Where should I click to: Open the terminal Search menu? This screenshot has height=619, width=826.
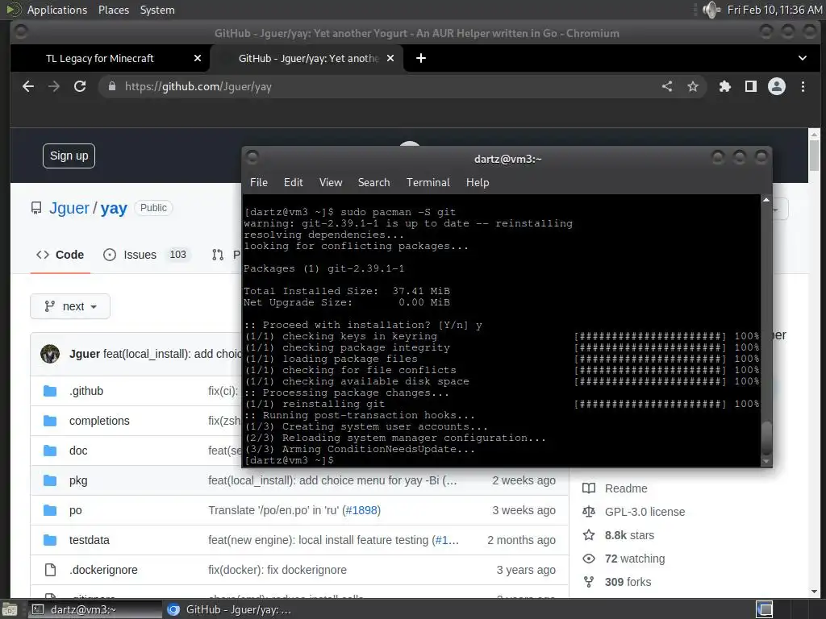[x=374, y=182]
